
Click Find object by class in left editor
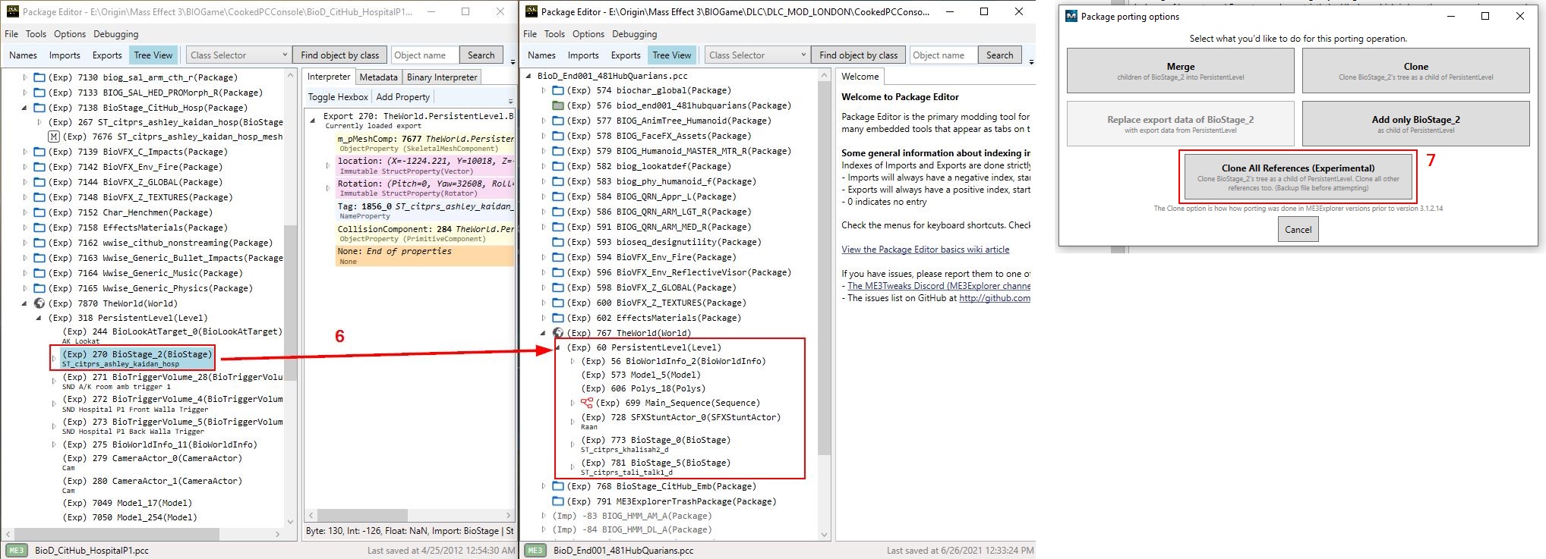[339, 55]
